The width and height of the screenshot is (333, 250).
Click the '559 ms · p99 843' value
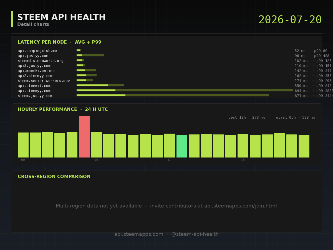(313, 86)
